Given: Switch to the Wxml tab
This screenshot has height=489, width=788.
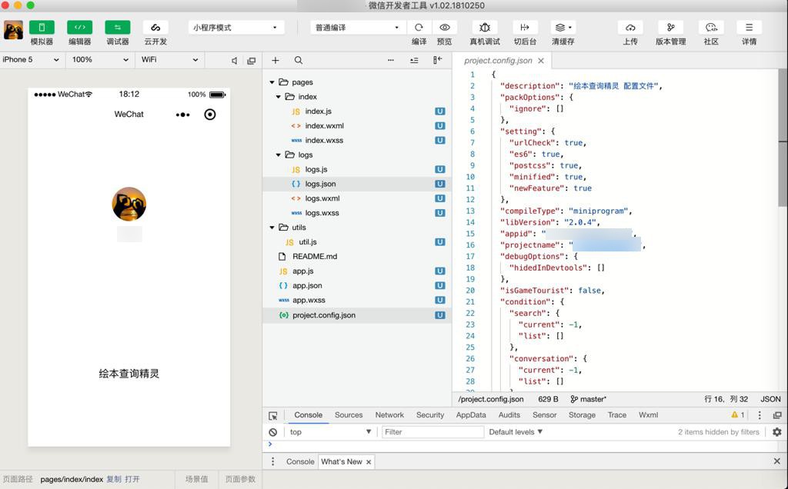Looking at the screenshot, I should [x=648, y=415].
